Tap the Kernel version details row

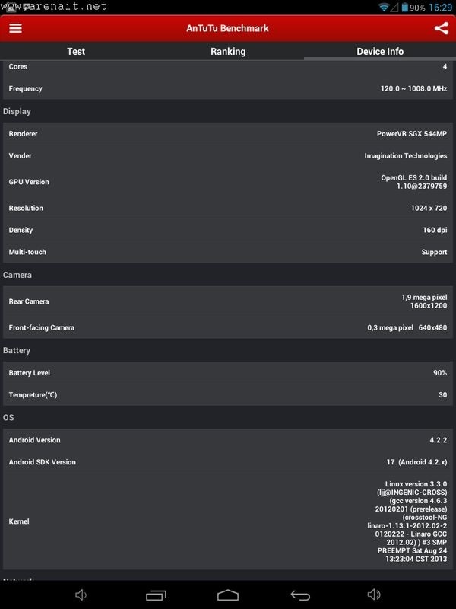(228, 521)
